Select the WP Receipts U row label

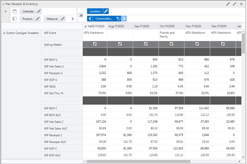[x=53, y=73]
